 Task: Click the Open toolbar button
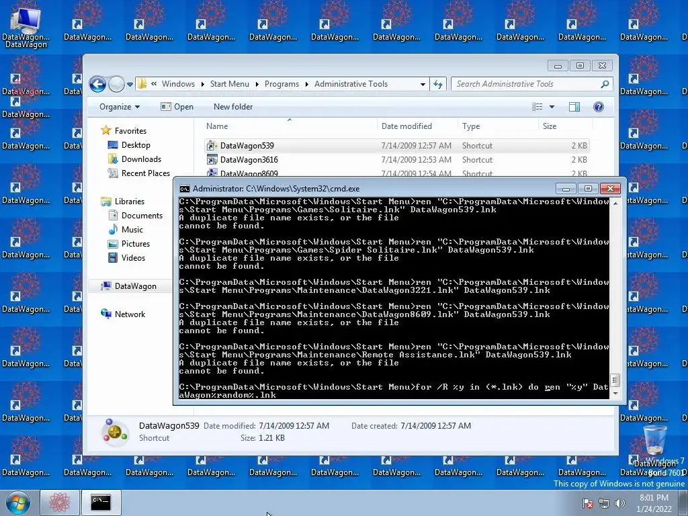[177, 107]
